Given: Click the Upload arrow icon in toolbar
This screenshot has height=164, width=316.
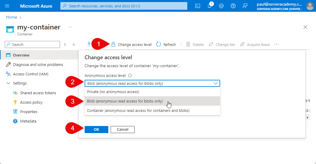Looking at the screenshot, I should (x=89, y=44).
